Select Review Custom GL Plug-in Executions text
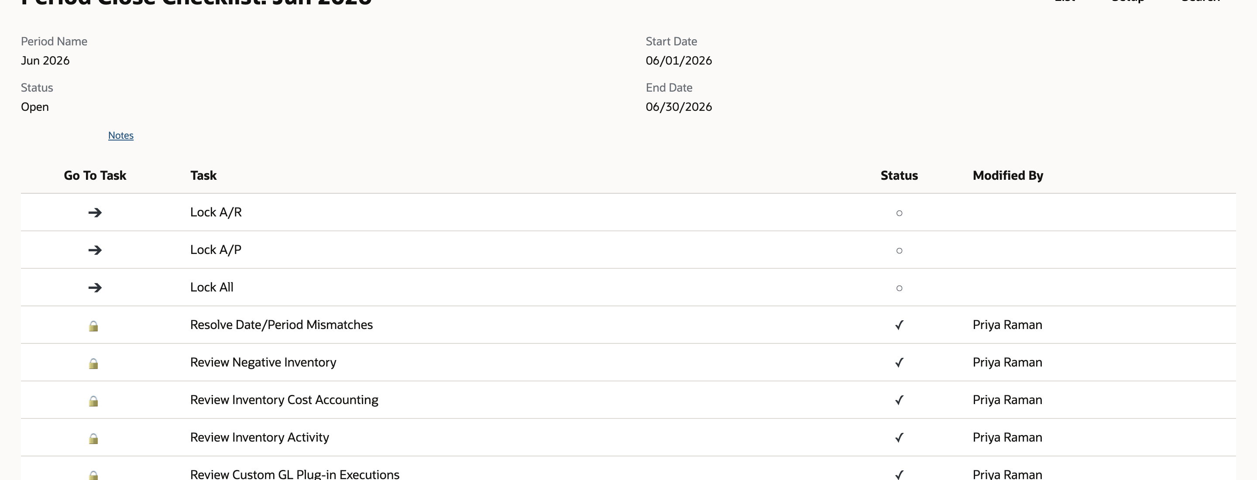 pos(294,474)
